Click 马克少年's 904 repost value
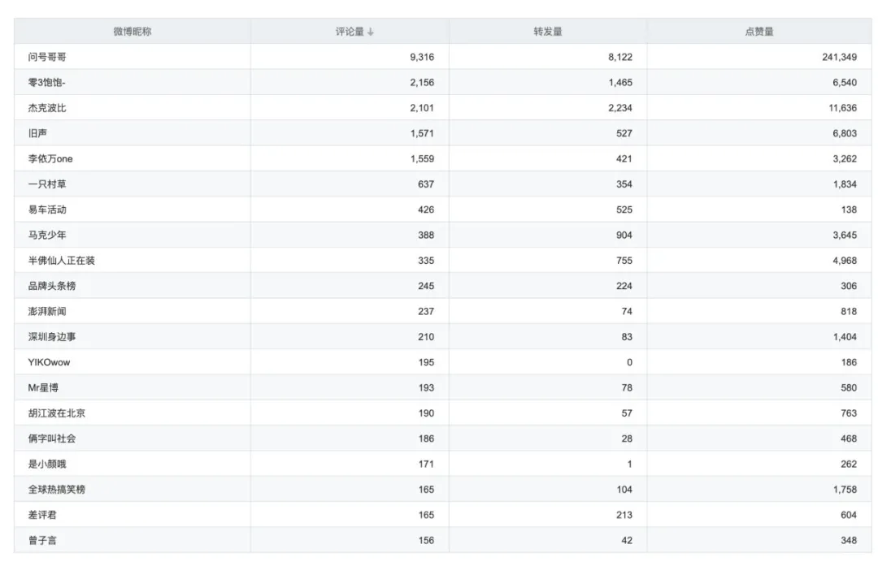878x566 pixels. point(624,235)
